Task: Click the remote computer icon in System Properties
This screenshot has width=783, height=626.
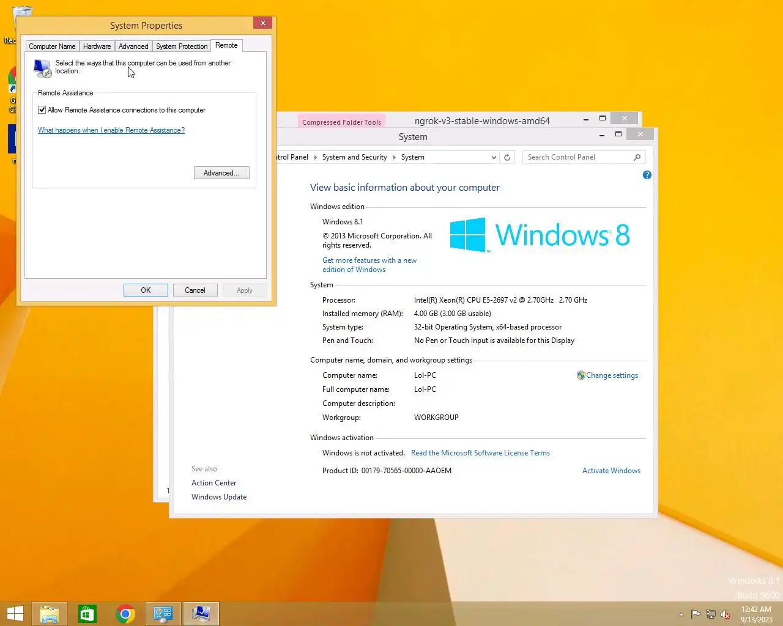Action: click(42, 68)
